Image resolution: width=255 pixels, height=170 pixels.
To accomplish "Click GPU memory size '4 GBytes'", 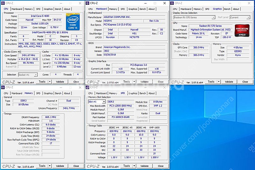I will tap(238, 47).
